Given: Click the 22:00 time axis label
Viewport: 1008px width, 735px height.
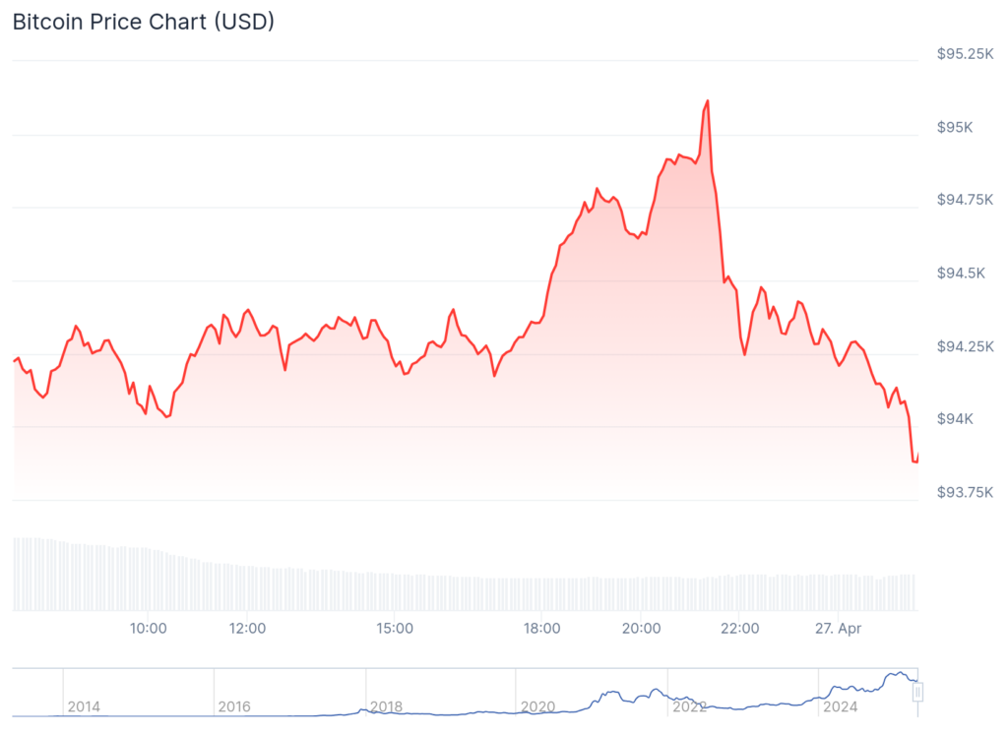Looking at the screenshot, I should (x=739, y=628).
